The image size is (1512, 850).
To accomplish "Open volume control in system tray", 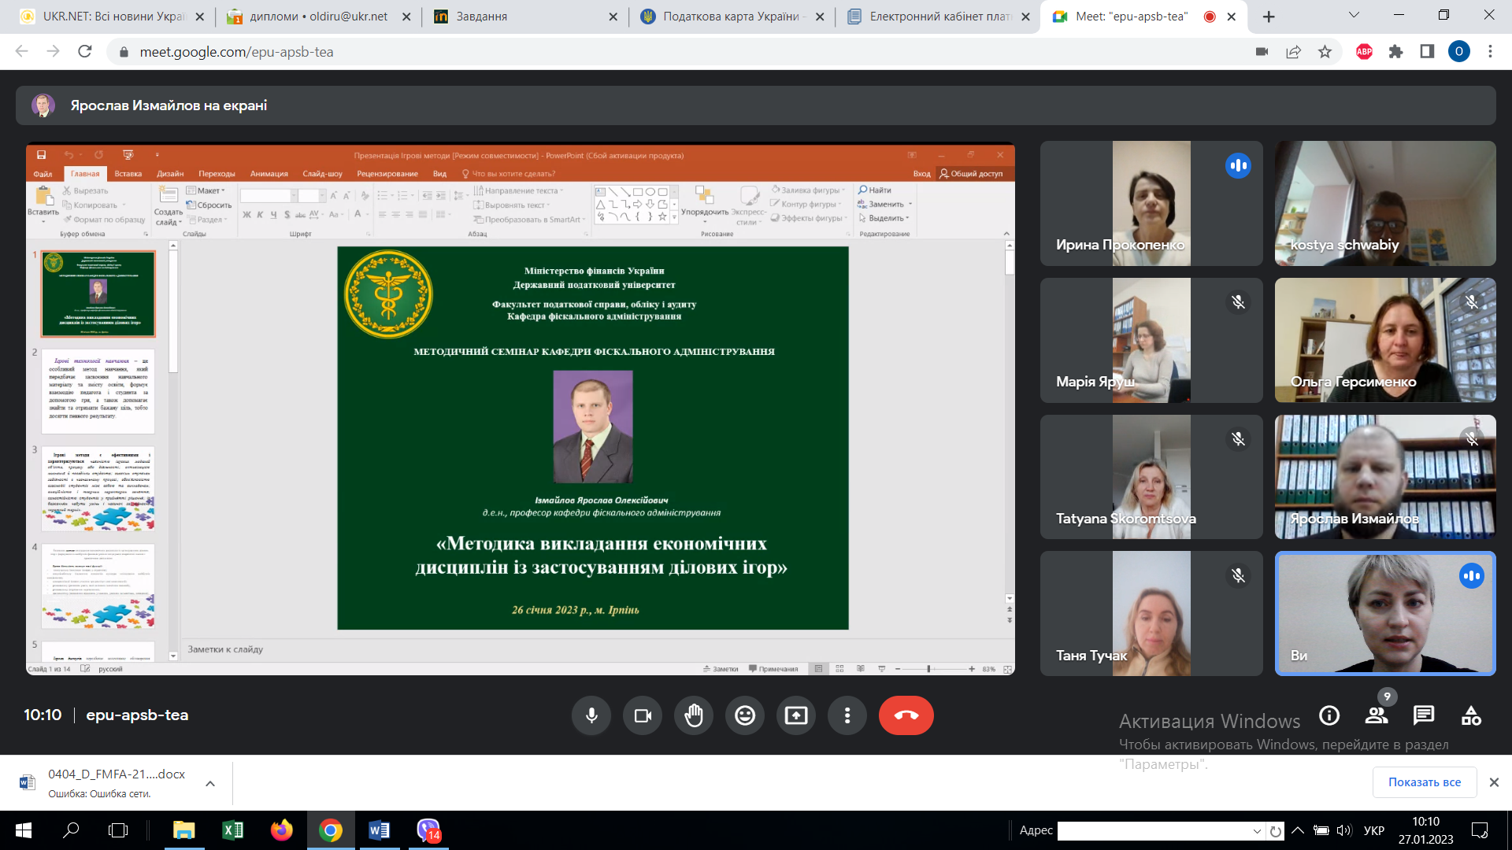I will (1343, 830).
